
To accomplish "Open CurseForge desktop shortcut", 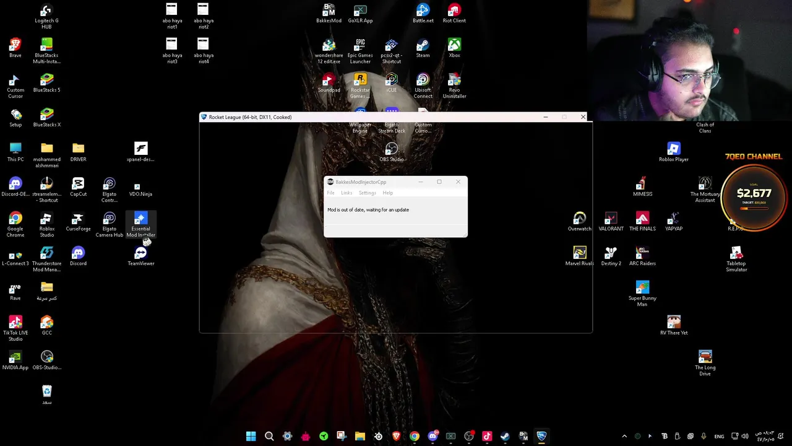I will click(x=78, y=222).
